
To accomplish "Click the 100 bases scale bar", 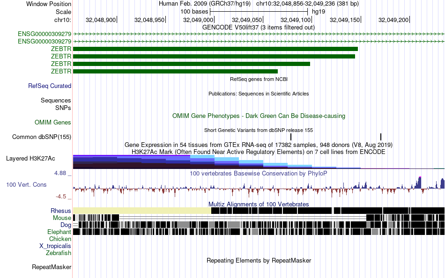I will (x=259, y=12).
